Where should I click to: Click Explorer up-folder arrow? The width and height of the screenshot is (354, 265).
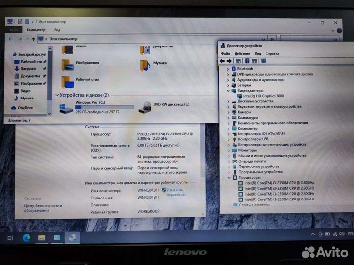pyautogui.click(x=33, y=39)
